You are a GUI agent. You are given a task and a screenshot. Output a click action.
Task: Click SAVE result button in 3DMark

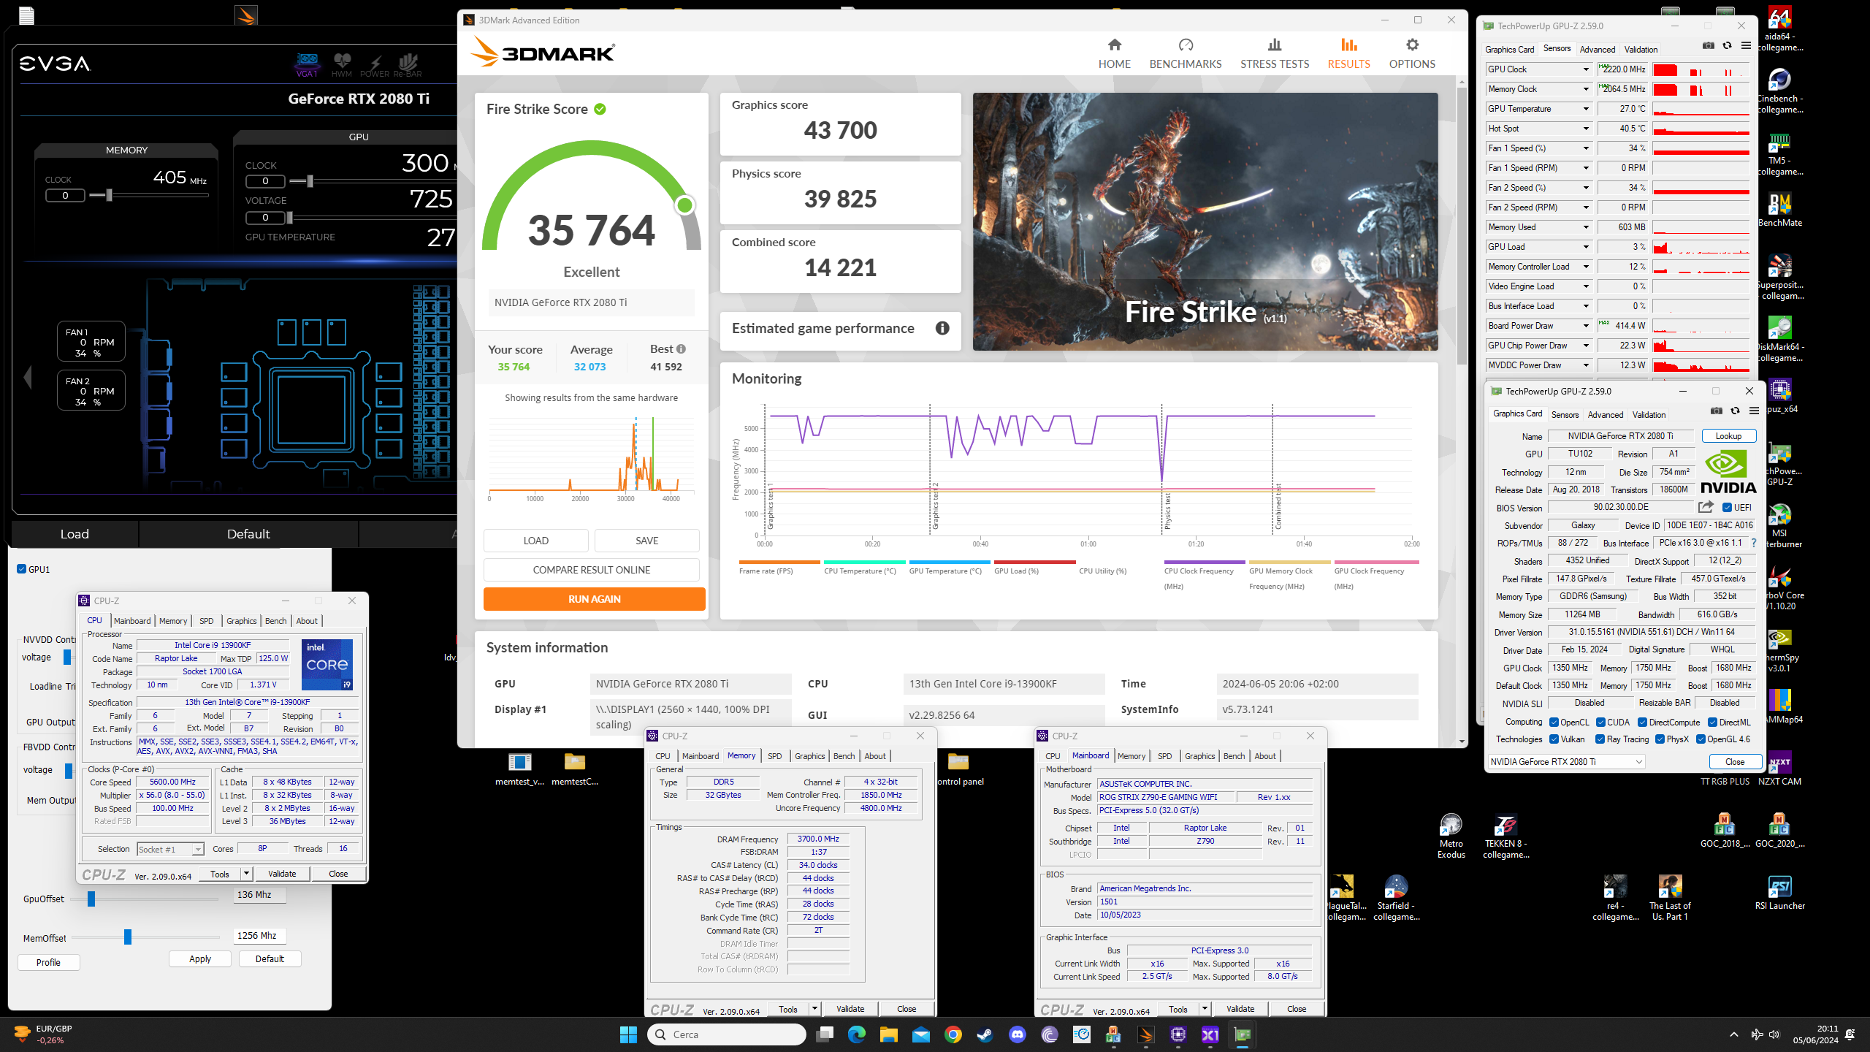[x=646, y=541]
